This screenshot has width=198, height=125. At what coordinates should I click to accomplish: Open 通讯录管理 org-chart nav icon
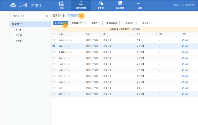pyautogui.click(x=81, y=3)
